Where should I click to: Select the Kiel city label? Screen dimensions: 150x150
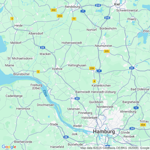[117, 4]
